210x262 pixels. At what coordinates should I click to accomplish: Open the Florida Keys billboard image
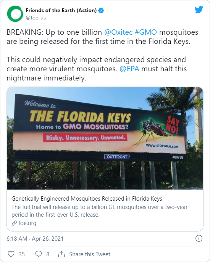105,138
